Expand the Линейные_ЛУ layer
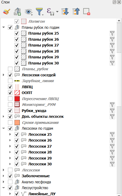This screenshot has width=122, height=196. tap(10, 194)
